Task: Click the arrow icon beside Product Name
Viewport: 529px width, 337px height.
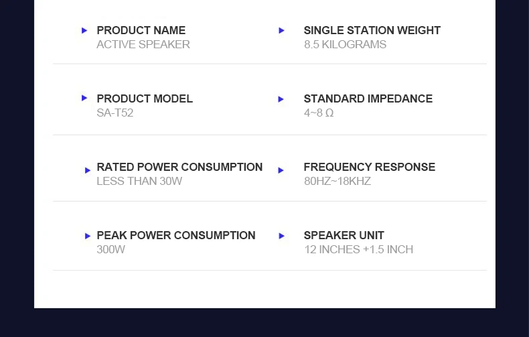Action: click(84, 30)
